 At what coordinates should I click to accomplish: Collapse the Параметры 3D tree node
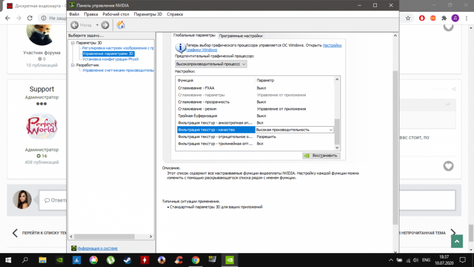(73, 43)
